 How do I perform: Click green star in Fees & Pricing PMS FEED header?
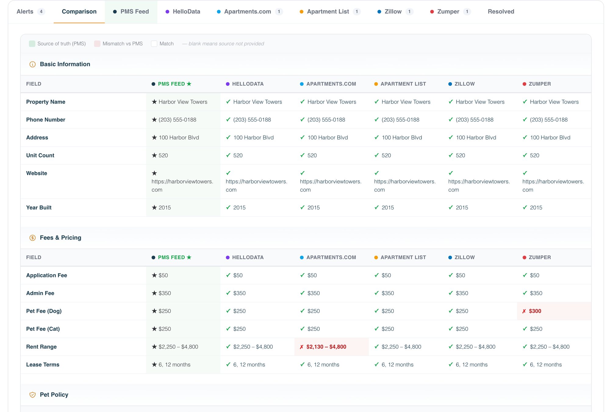(x=189, y=257)
